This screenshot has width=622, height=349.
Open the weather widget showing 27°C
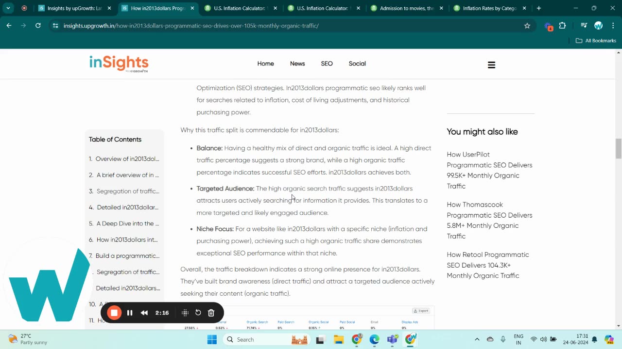click(x=28, y=339)
